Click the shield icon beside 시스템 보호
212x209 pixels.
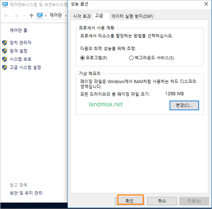click(5, 59)
